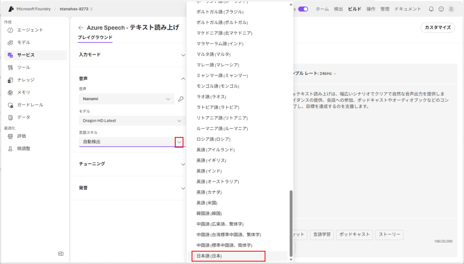
Task: Click the key icon next to Nanami
Action: coord(181,99)
